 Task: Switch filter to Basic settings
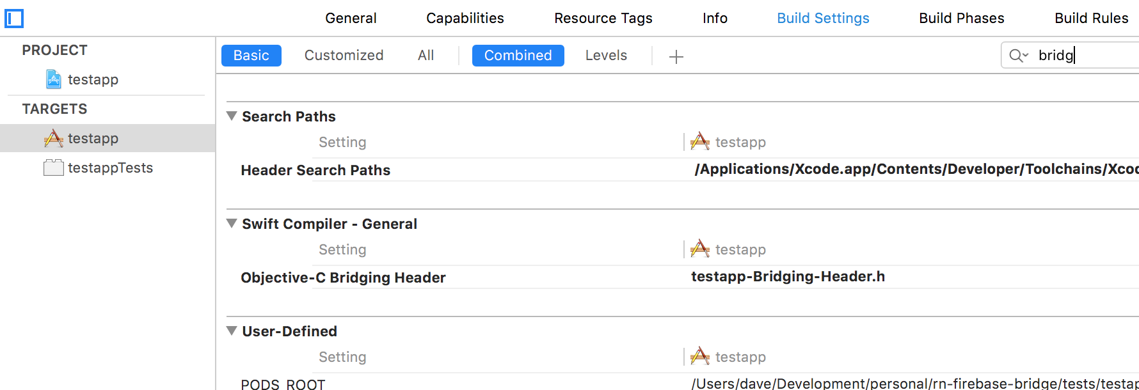point(251,56)
